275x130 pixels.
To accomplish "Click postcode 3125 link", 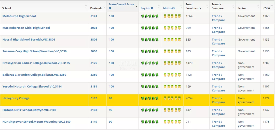I will pyautogui.click(x=94, y=63).
